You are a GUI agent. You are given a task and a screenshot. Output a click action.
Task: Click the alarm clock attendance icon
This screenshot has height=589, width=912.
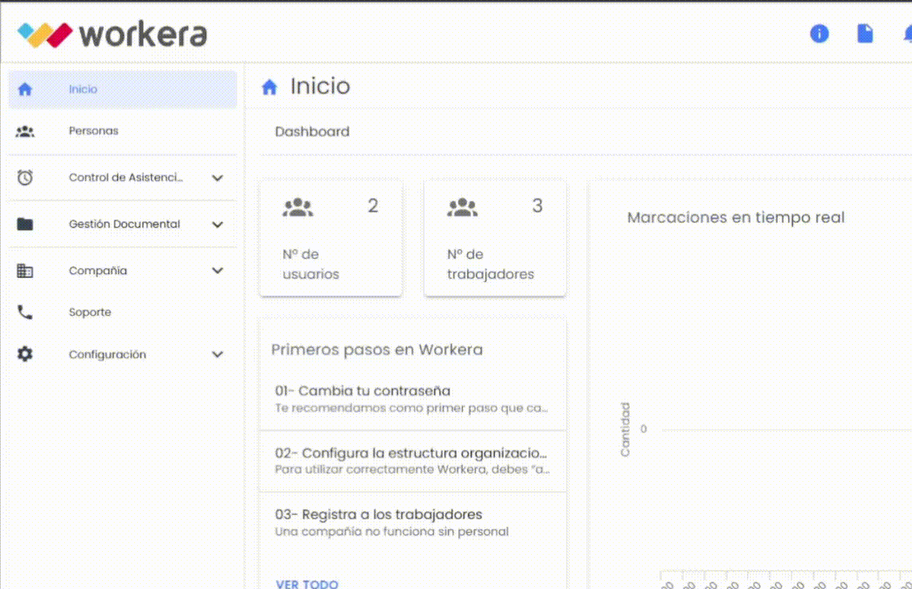tap(25, 177)
